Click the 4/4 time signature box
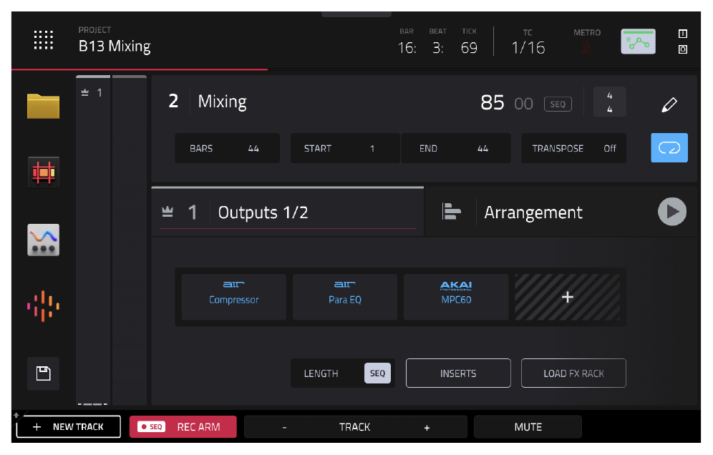Screen dimensions: 713x455 pos(609,102)
